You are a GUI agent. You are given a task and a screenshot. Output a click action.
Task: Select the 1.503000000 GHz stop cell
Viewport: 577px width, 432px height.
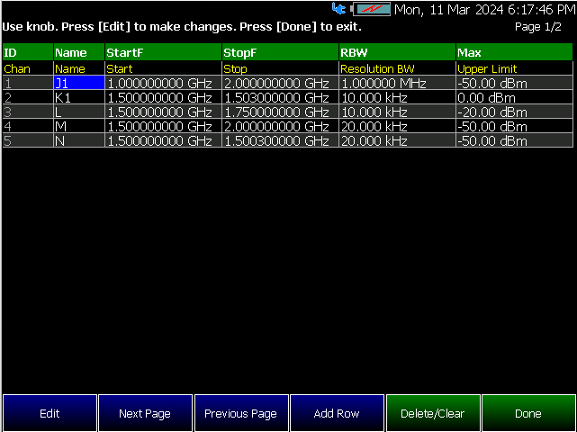click(281, 97)
